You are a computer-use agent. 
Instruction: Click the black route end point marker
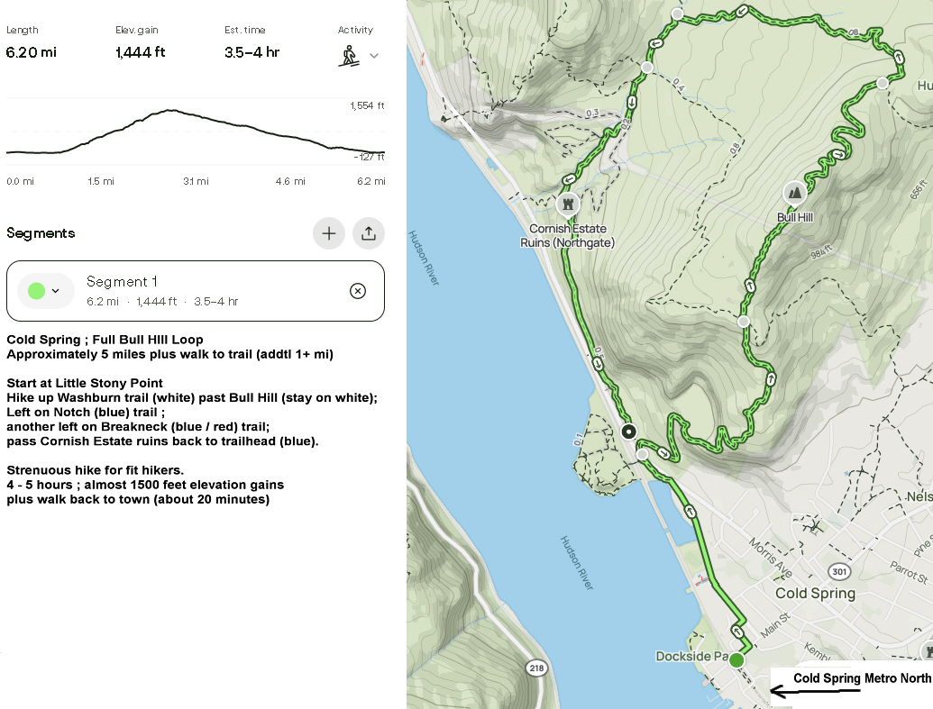pos(629,431)
